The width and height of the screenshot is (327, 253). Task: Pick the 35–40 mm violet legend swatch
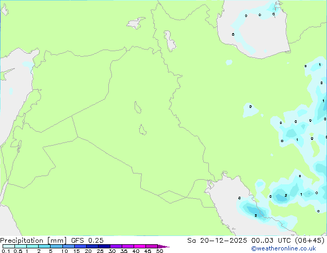tap(128, 246)
